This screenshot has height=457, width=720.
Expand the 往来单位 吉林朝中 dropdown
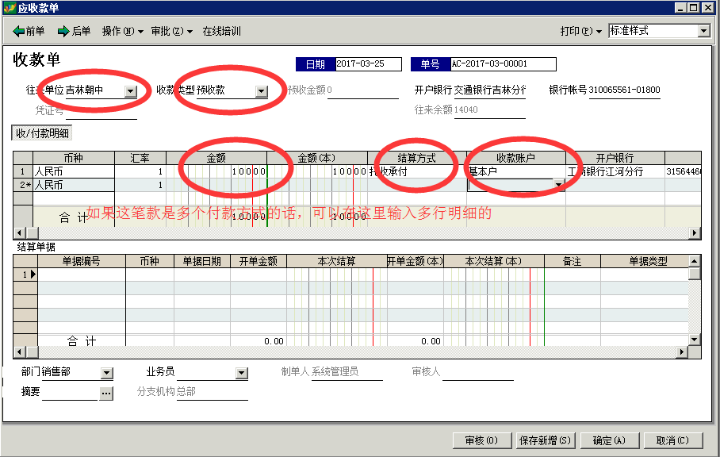[131, 91]
